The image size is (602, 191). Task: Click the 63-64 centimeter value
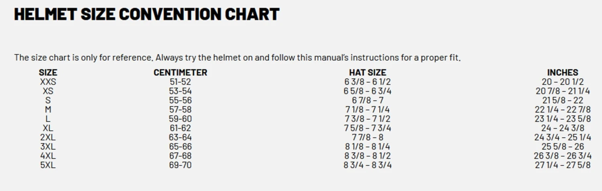[180, 137]
